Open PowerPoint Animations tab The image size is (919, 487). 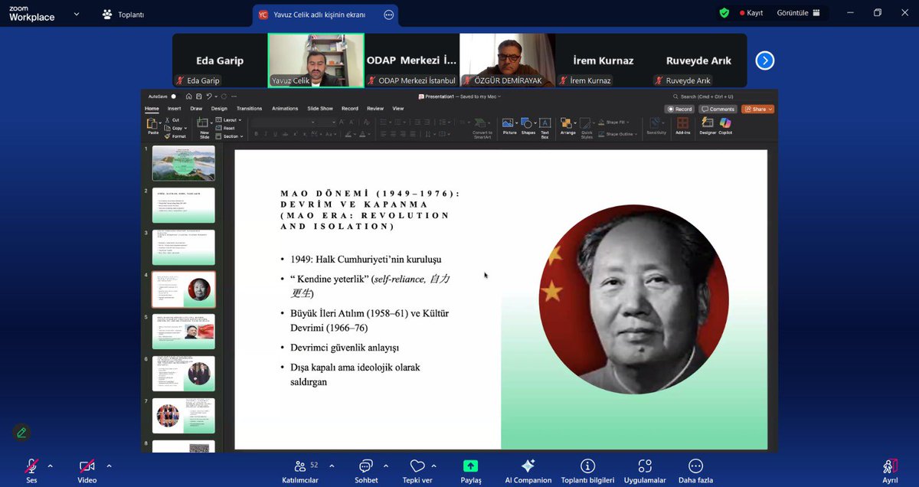click(285, 109)
